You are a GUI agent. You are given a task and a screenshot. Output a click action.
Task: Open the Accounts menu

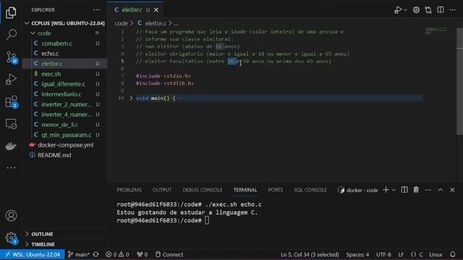click(11, 215)
